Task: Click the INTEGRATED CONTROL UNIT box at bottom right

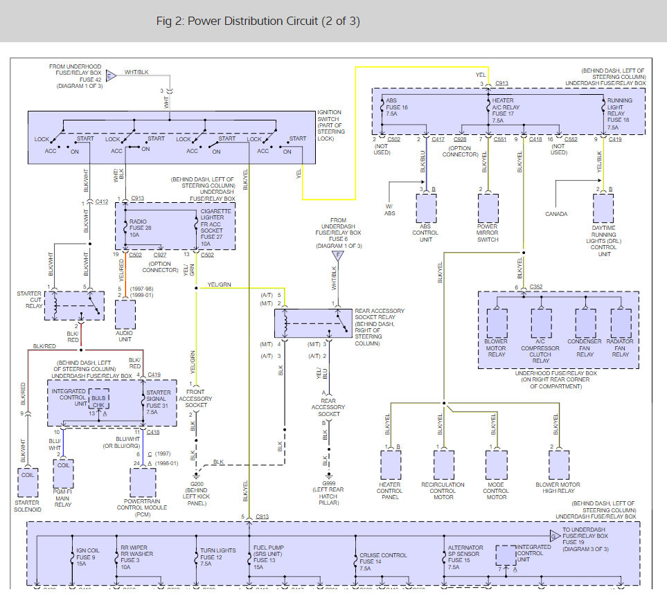Action: coord(506,555)
